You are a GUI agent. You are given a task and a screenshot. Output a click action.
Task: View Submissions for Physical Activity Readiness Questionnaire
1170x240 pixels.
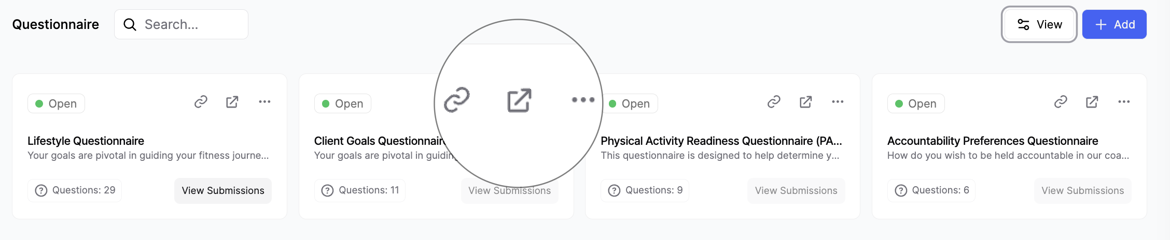tap(796, 191)
